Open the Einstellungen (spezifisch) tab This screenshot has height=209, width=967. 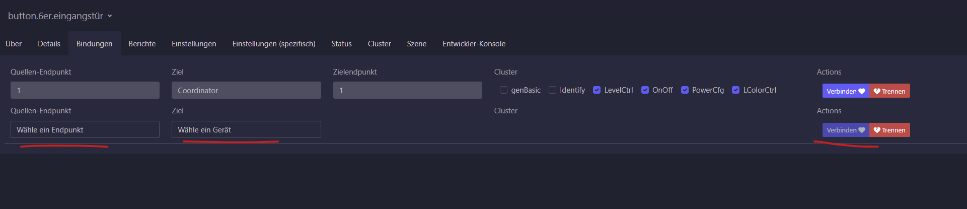tap(274, 44)
